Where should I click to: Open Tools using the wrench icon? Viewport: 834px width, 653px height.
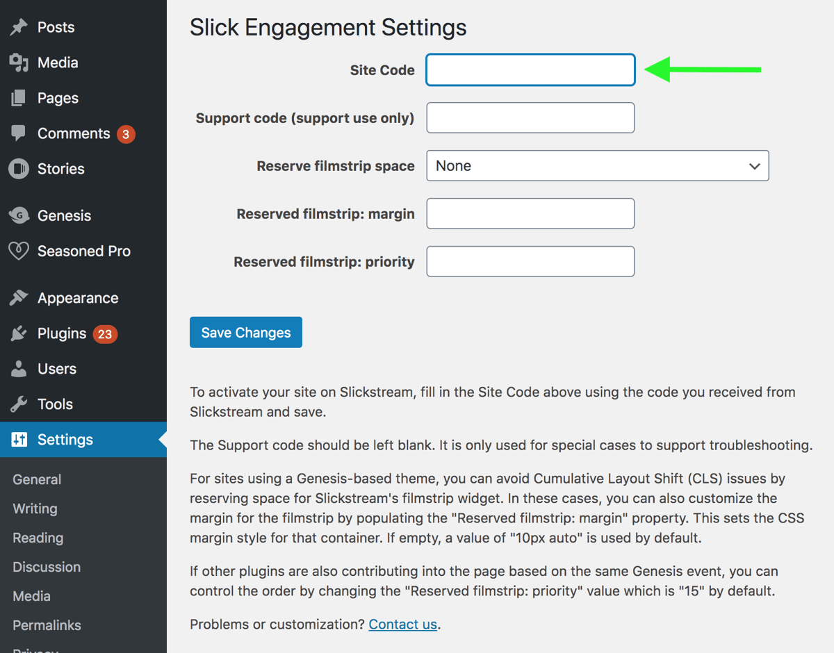19,404
